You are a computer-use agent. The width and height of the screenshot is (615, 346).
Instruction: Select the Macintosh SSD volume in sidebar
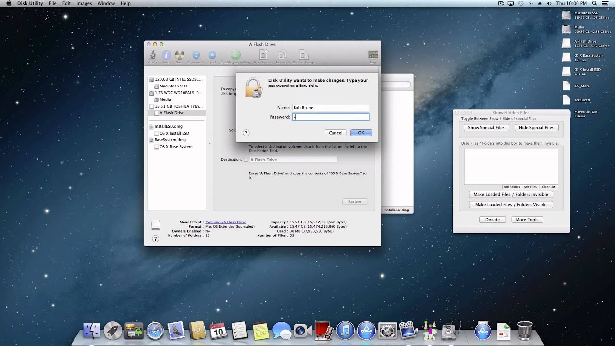(176, 86)
